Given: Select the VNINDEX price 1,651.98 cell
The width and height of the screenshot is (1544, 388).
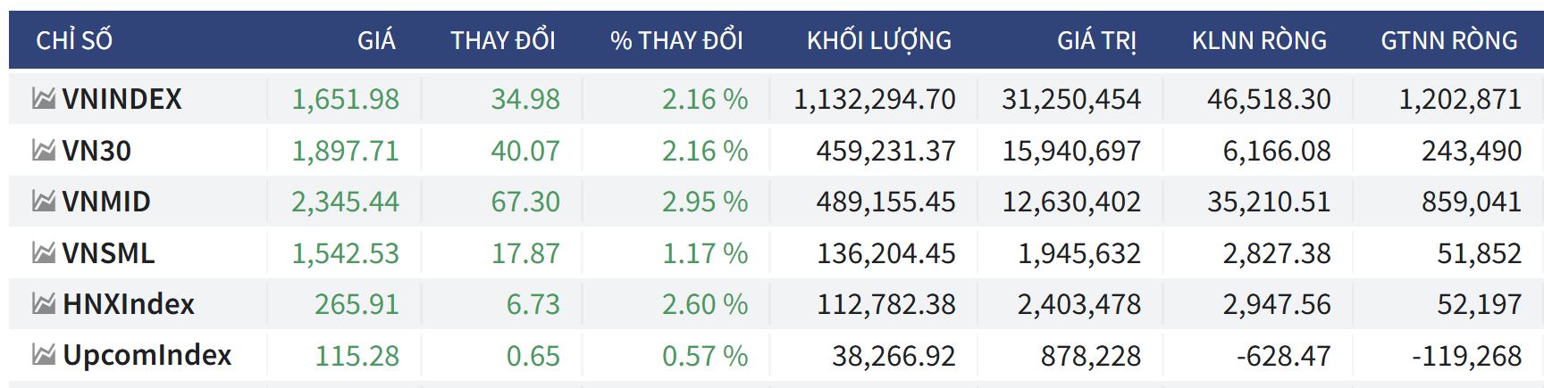Looking at the screenshot, I should point(346,98).
